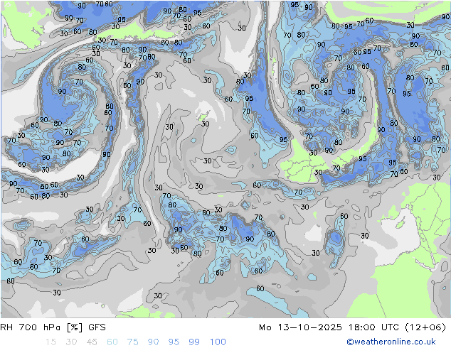Click the weatheronline.co.uk copyright link

[x=391, y=342]
